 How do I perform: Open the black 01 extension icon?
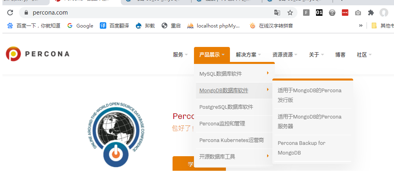click(319, 13)
